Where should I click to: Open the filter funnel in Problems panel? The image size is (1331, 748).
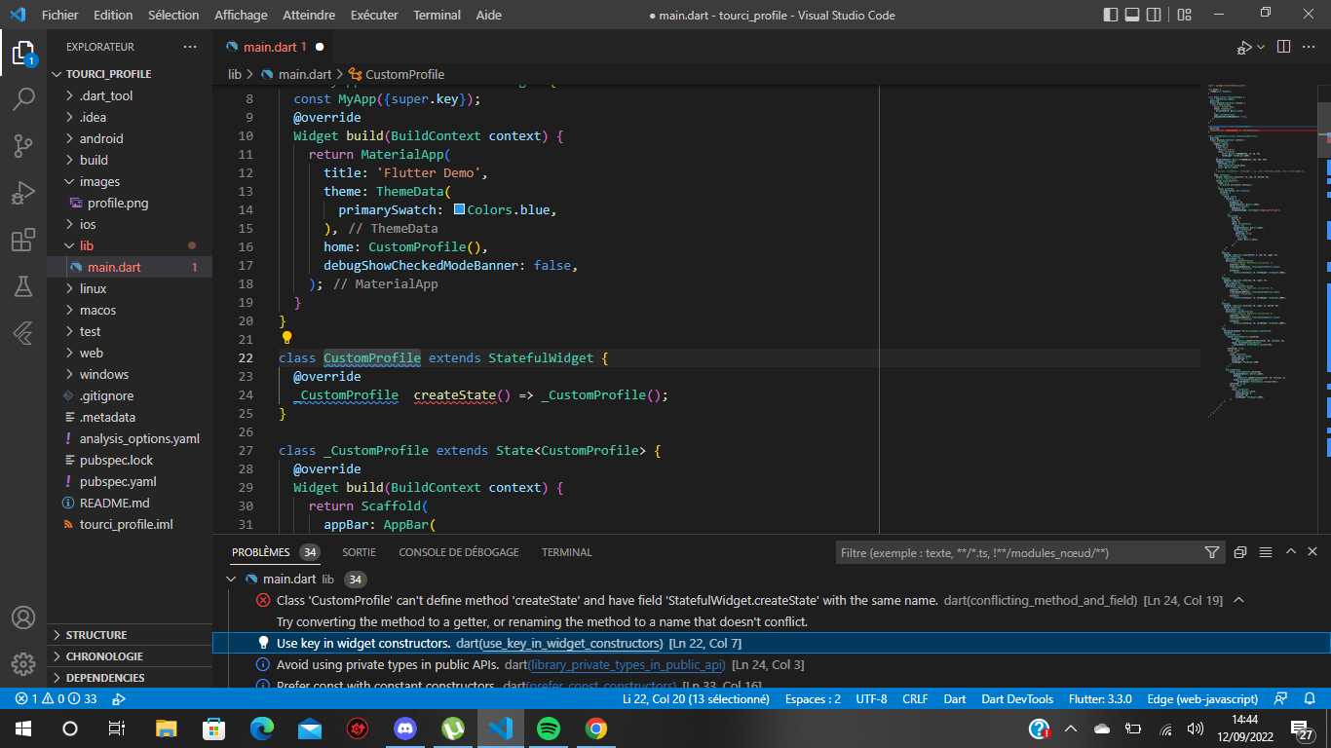point(1212,552)
